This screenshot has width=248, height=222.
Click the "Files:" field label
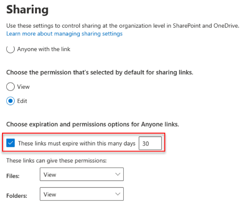[13, 175]
